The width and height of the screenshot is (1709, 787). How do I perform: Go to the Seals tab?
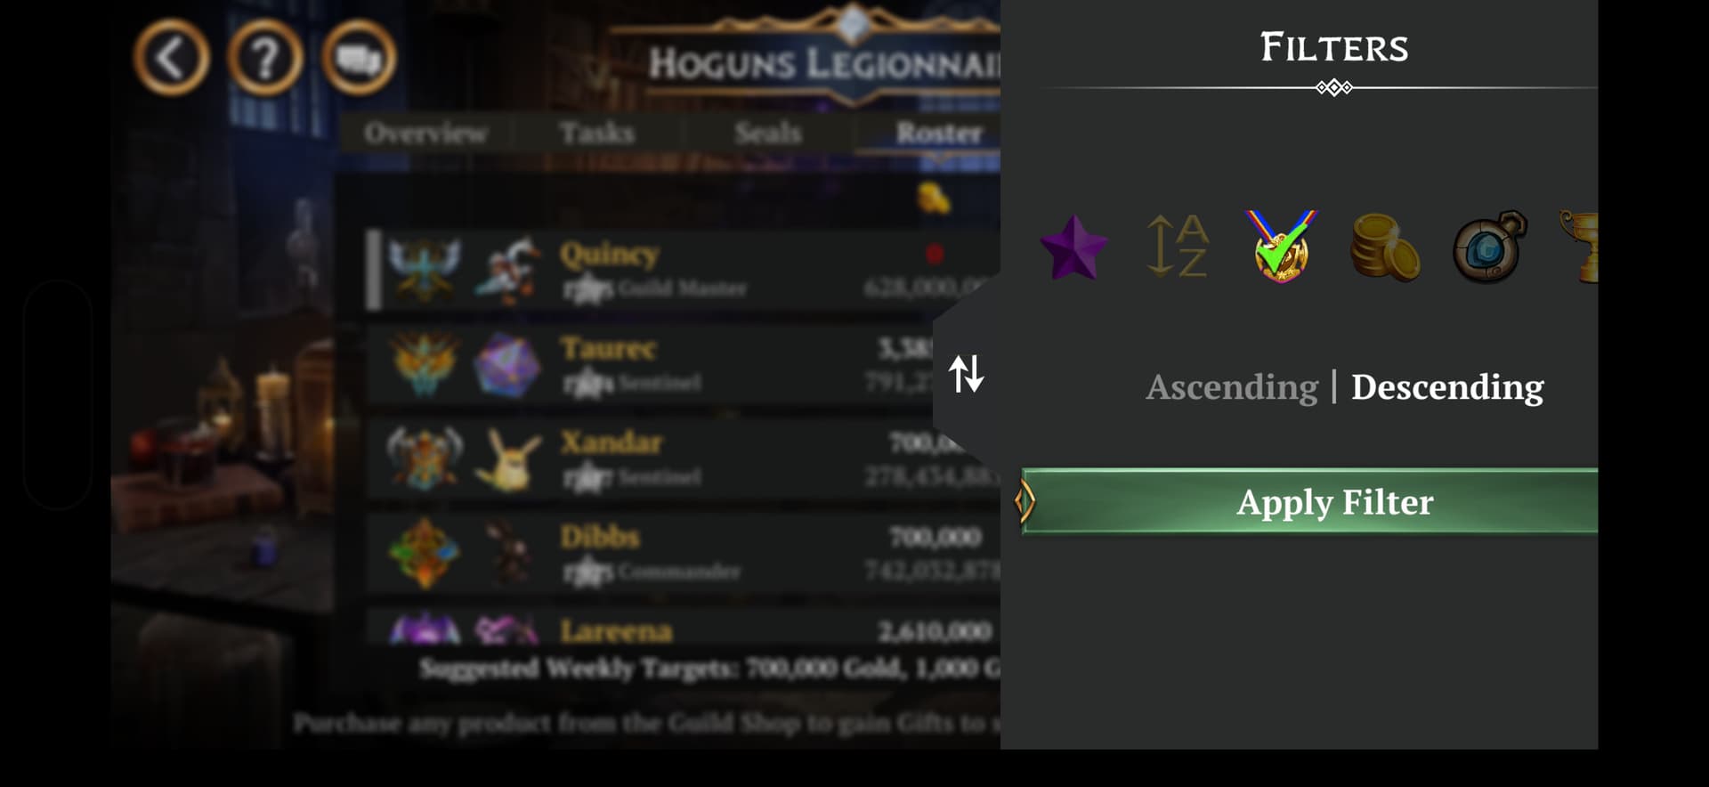[768, 134]
